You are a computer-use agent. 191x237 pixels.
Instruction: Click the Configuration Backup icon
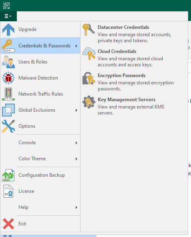[x=8, y=175]
